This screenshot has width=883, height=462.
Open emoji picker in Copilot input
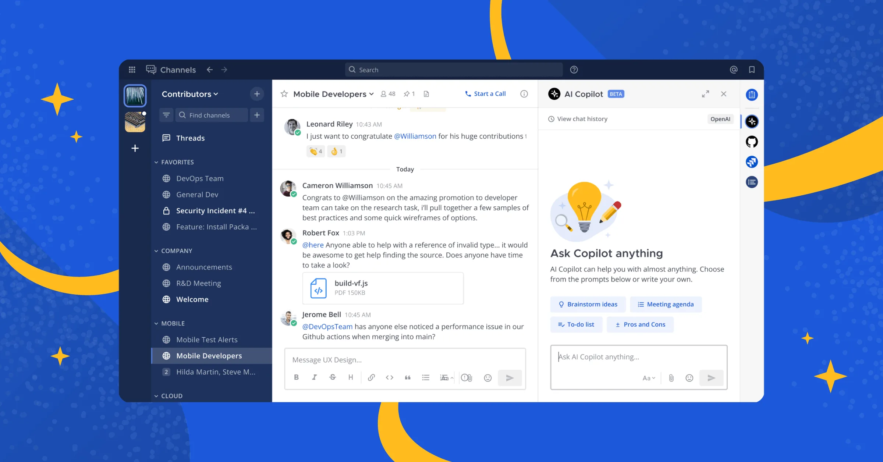(689, 378)
